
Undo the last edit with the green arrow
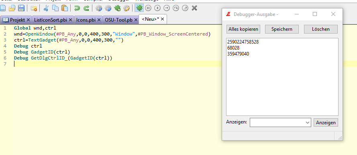click(x=77, y=8)
